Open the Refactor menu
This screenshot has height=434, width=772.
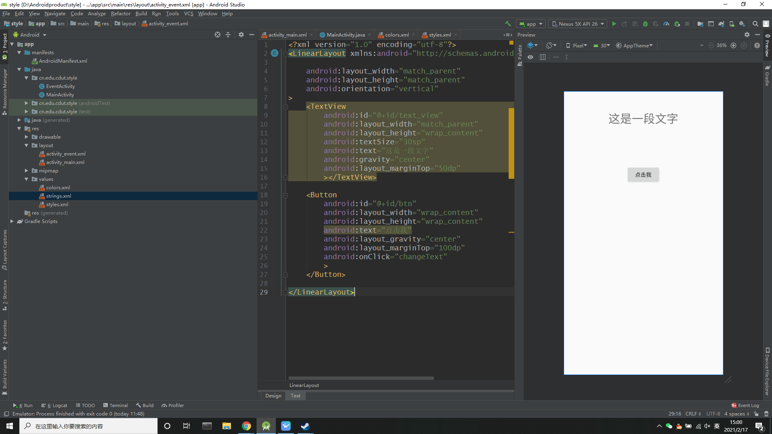[121, 14]
